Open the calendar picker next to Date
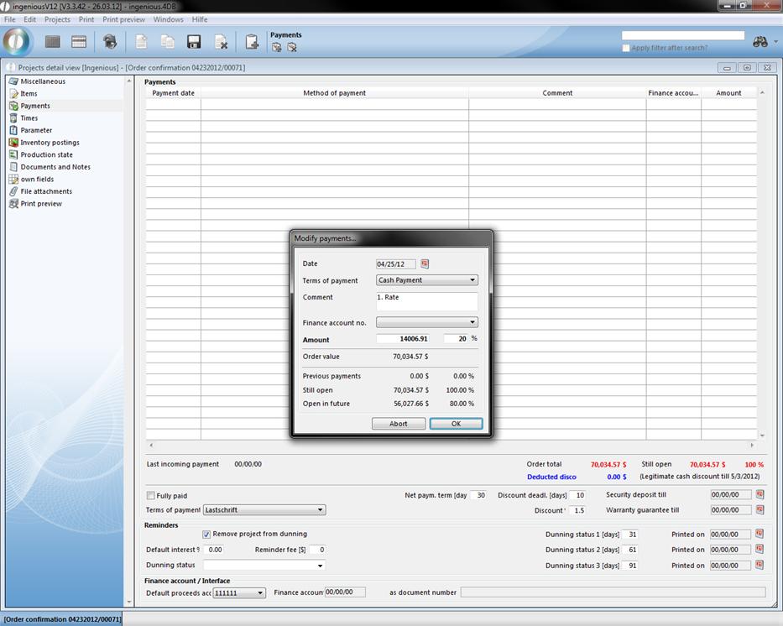 click(425, 263)
